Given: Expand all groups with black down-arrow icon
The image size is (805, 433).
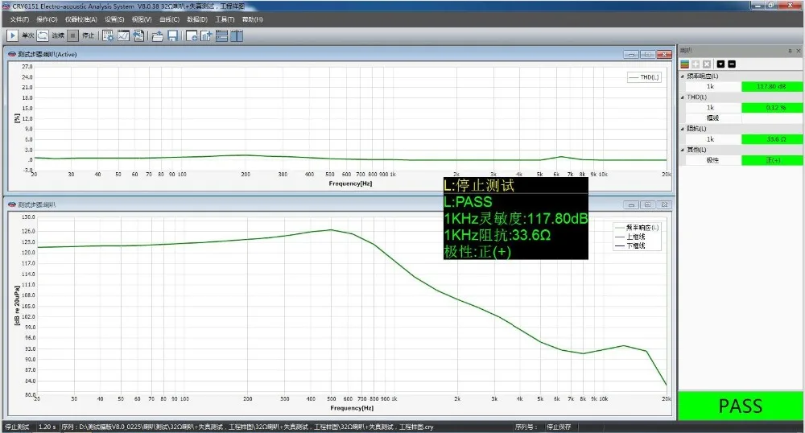Looking at the screenshot, I should pyautogui.click(x=720, y=64).
